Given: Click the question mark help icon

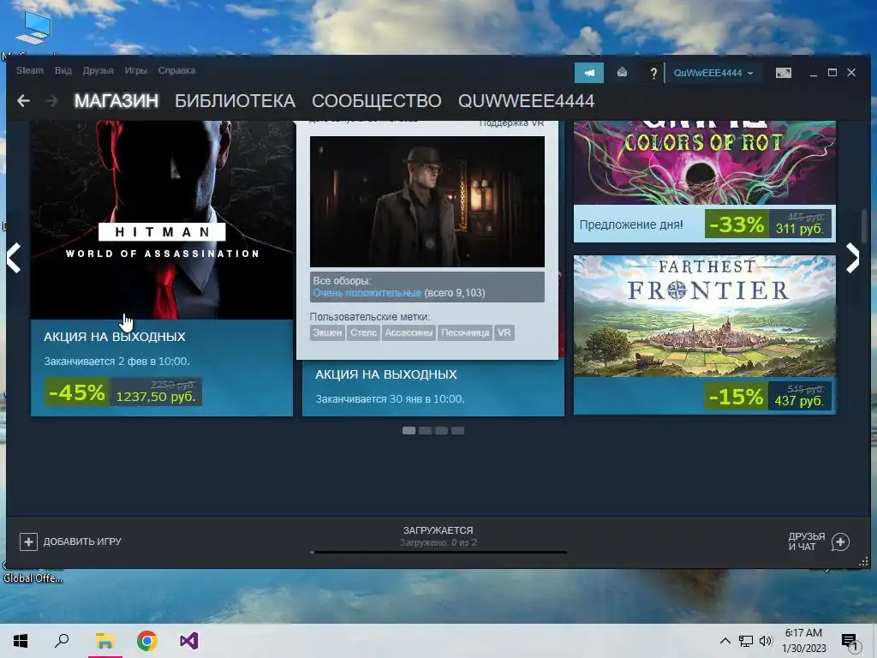Looking at the screenshot, I should click(x=653, y=74).
